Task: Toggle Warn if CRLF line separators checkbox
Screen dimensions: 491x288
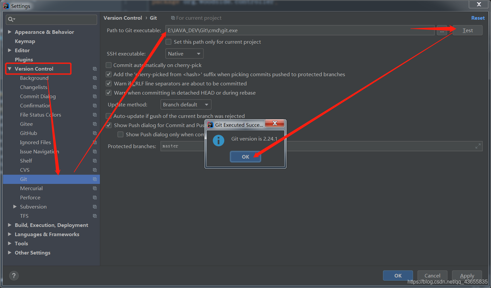Action: point(109,84)
